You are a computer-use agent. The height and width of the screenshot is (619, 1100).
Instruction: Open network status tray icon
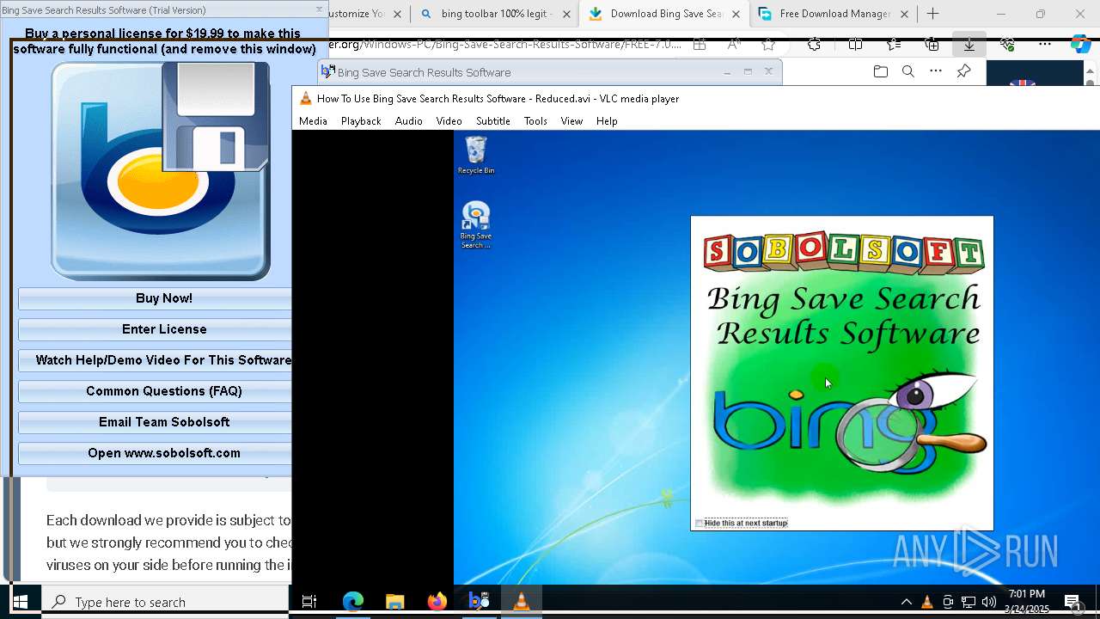[x=969, y=602]
